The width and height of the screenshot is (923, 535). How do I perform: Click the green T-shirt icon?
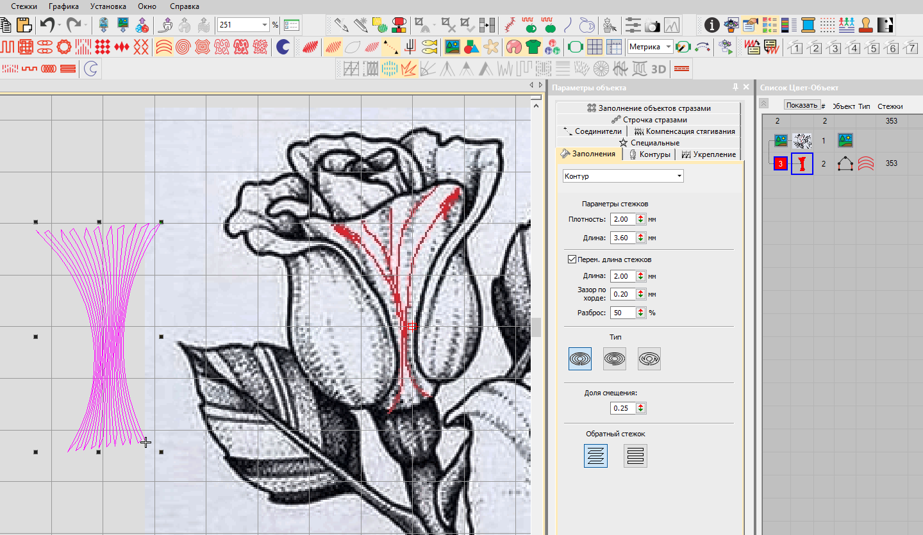tap(533, 47)
